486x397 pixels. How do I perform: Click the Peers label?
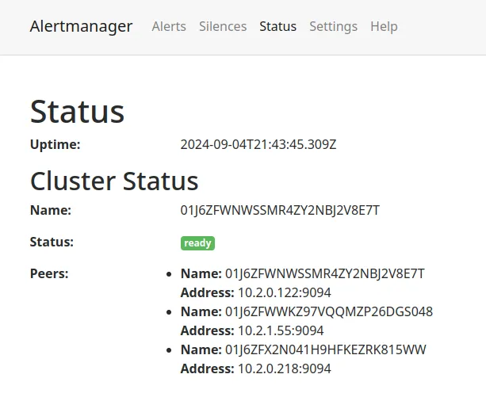tap(49, 274)
